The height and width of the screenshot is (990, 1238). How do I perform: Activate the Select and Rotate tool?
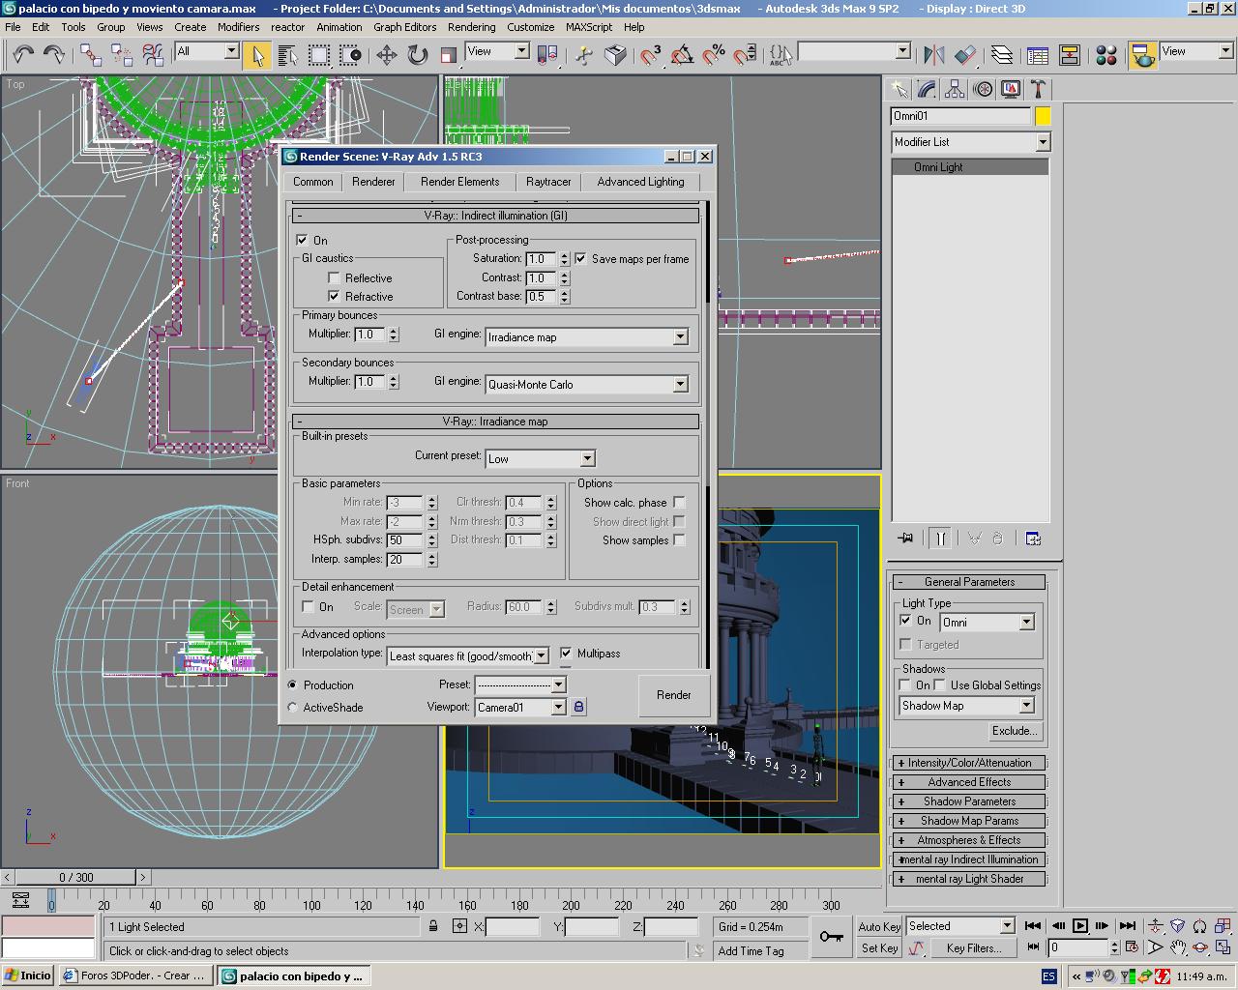pyautogui.click(x=418, y=55)
